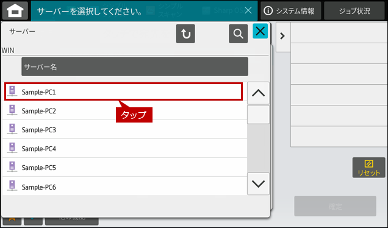
Task: Tap the scroll-up arrow of the server list
Action: (x=258, y=93)
